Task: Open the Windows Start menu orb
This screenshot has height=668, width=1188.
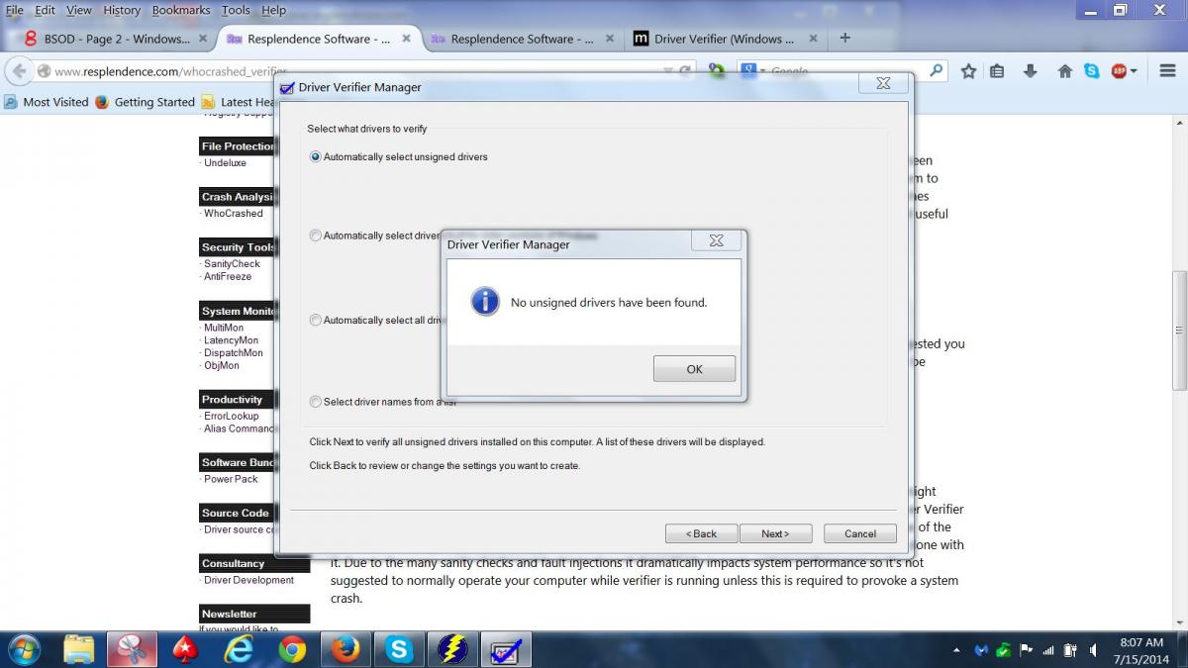Action: point(22,650)
